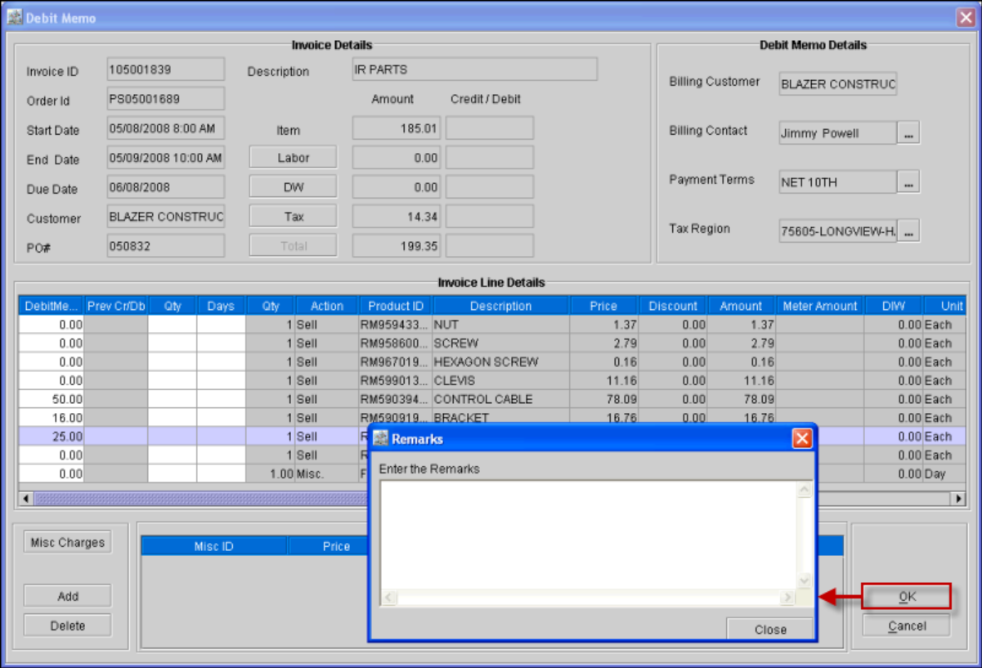Click the Meter Amount column header
Screen dimensions: 982x668
(819, 306)
